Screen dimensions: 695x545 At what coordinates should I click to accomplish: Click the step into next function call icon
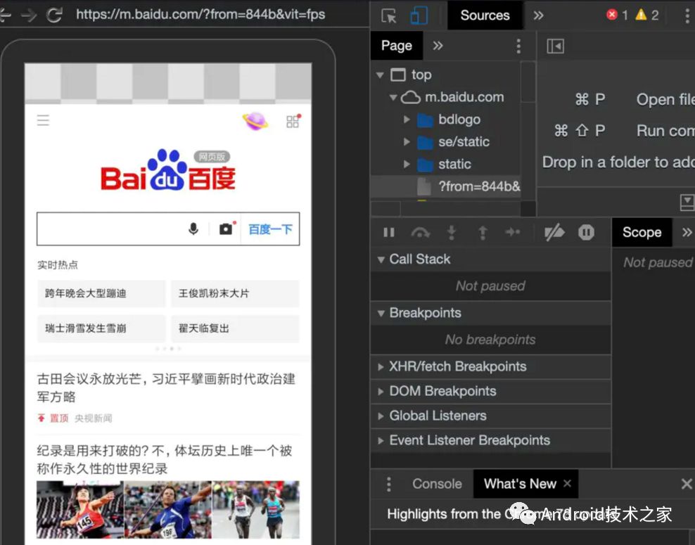[x=452, y=232]
